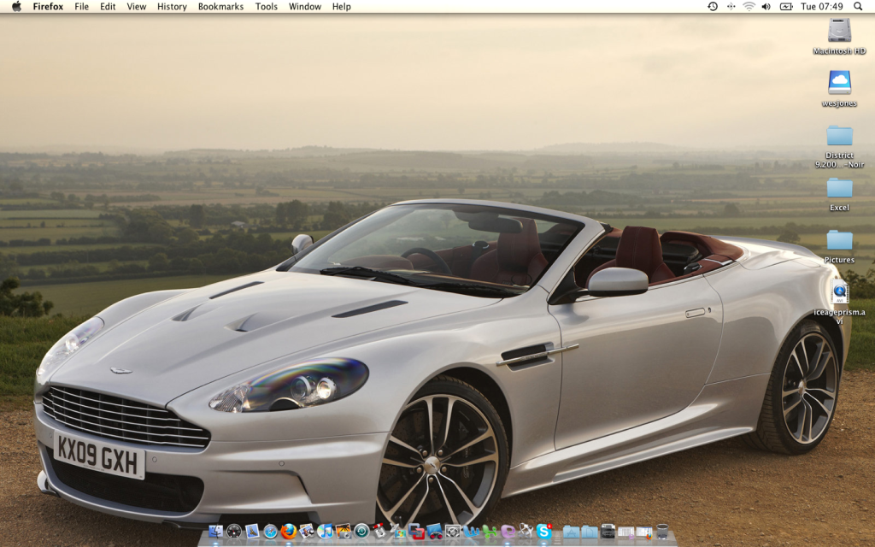Open the Firefox application menu
This screenshot has height=547, width=875.
point(48,7)
